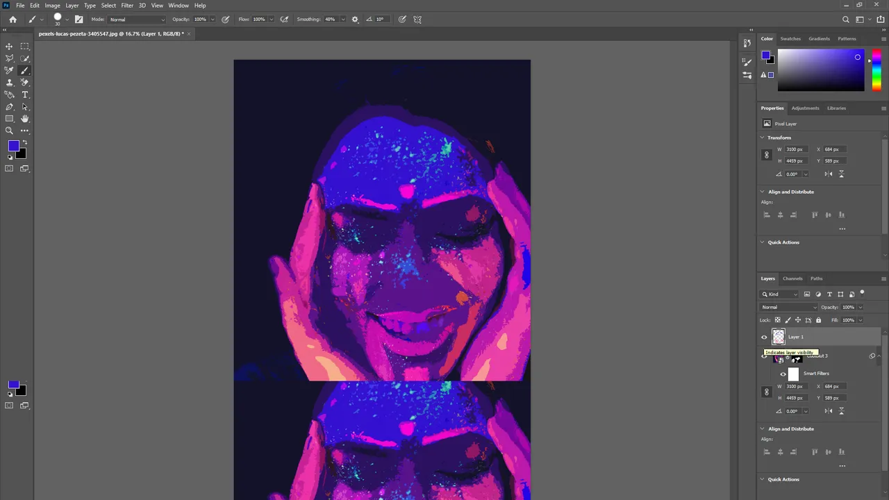Select the Hand tool
The width and height of the screenshot is (889, 500).
coord(25,119)
